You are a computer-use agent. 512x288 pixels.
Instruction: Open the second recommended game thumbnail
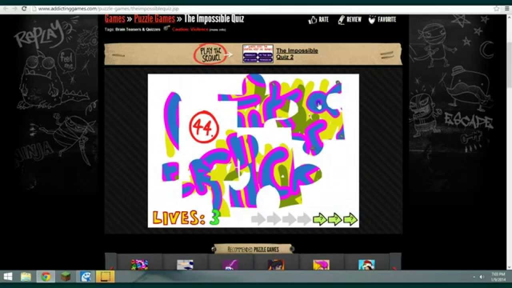(185, 264)
